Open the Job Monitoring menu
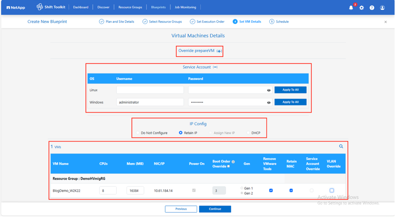This screenshot has width=396, height=217. (185, 7)
